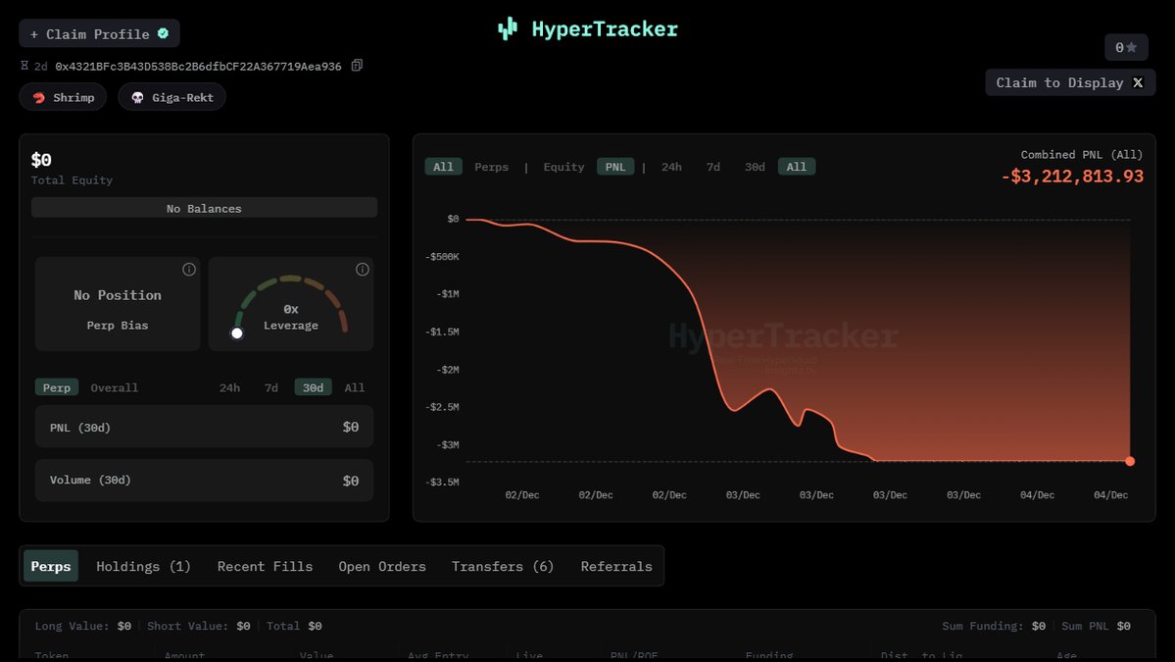Viewport: 1175px width, 662px height.
Task: Toggle chart to Perps view
Action: [491, 167]
